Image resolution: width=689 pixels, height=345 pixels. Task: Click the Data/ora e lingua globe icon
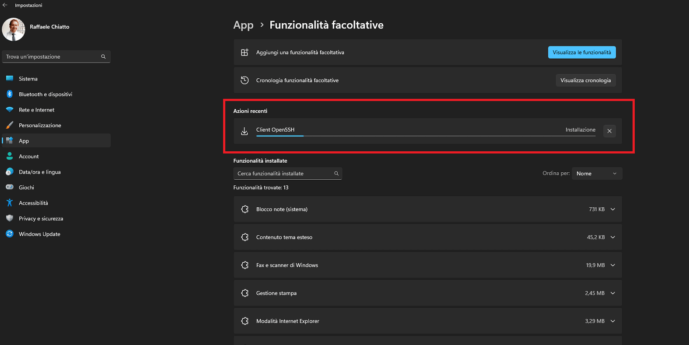10,172
